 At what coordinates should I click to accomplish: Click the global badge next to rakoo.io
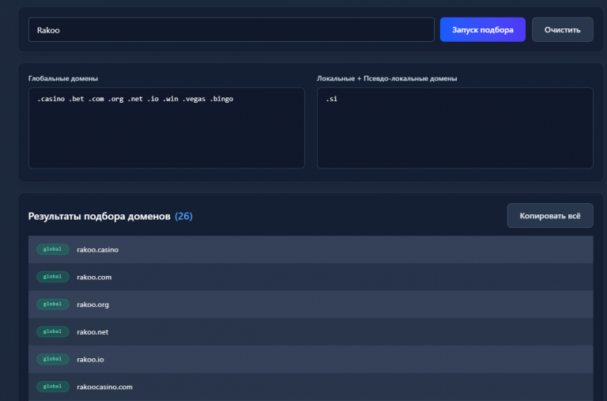point(53,359)
